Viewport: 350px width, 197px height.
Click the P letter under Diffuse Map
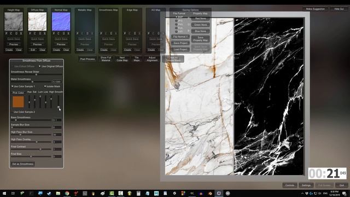click(x=30, y=33)
